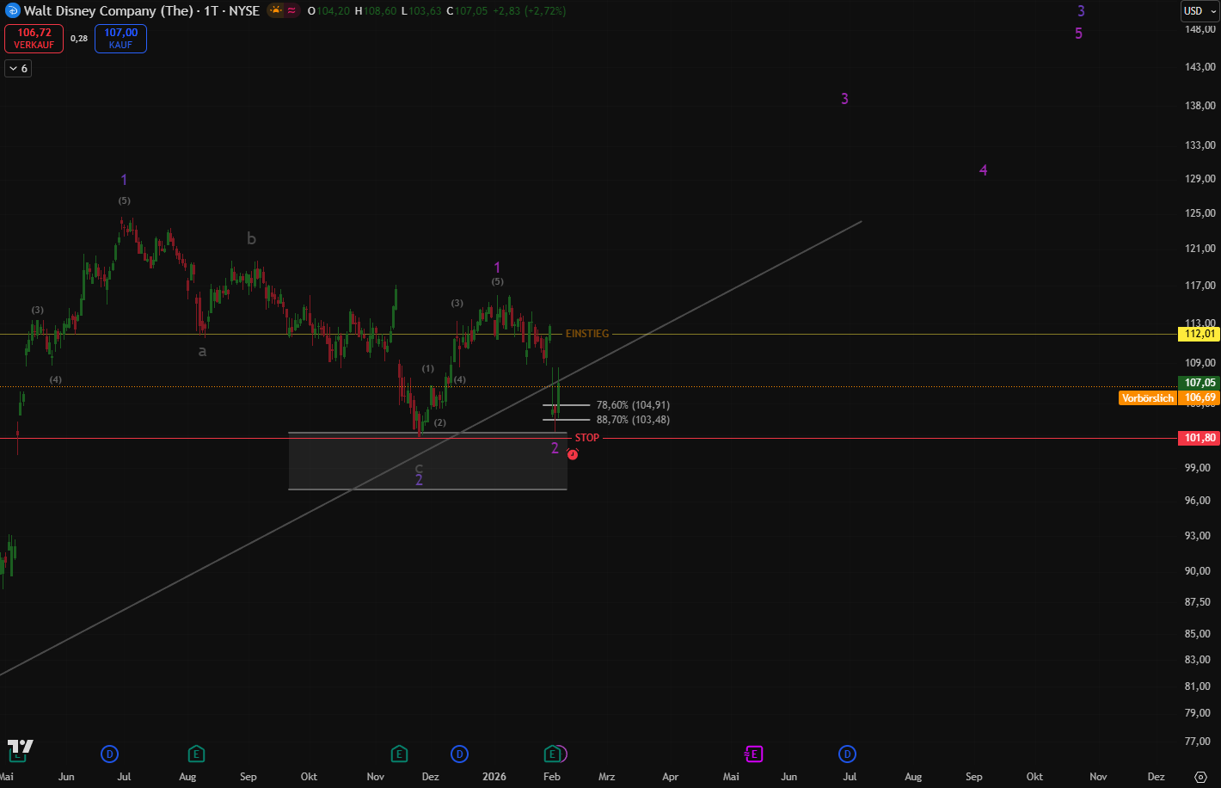
Task: Click the orange pre-market session sun icon
Action: click(x=276, y=11)
